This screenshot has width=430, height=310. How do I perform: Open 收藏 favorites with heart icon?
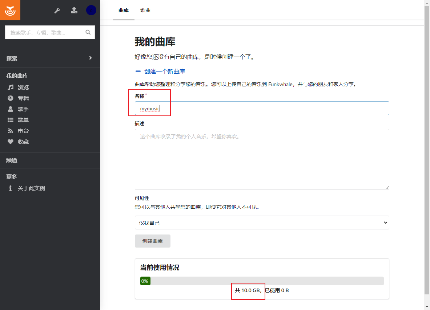18,142
